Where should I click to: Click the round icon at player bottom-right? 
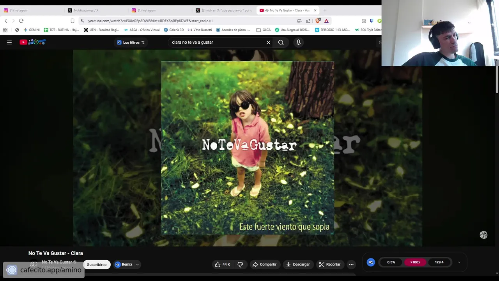(483, 235)
